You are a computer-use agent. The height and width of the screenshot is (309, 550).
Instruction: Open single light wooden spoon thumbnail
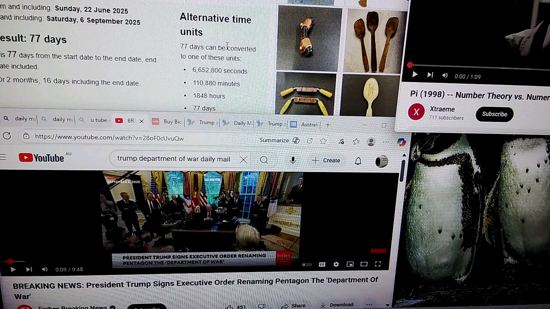[370, 95]
